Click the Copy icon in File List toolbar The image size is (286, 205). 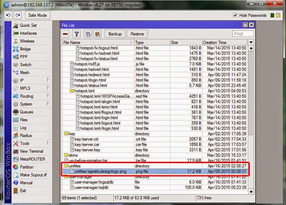tap(88, 34)
